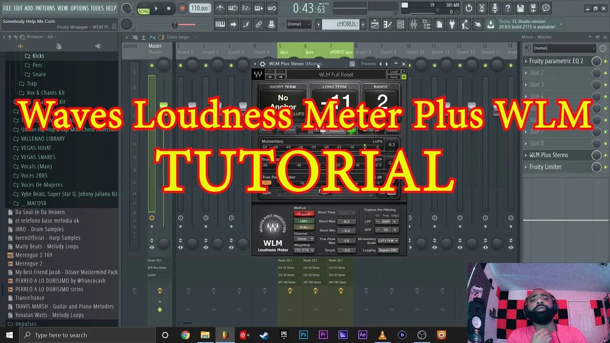Open the TOOLS menu
Image resolution: width=610 pixels, height=343 pixels.
click(97, 8)
